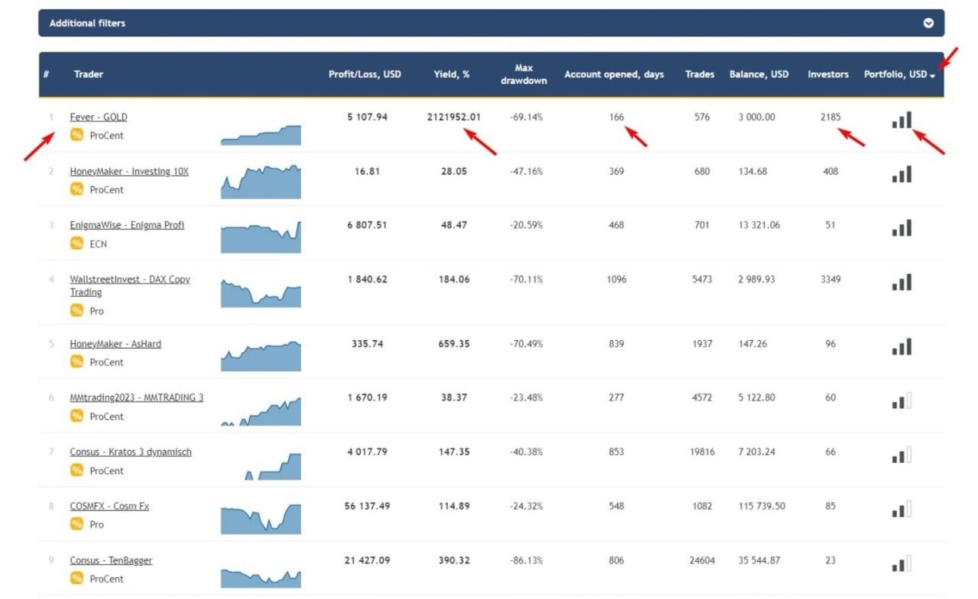Open COSMFX - Cosm Fx trader link
Screen dimensions: 978x599
point(109,506)
